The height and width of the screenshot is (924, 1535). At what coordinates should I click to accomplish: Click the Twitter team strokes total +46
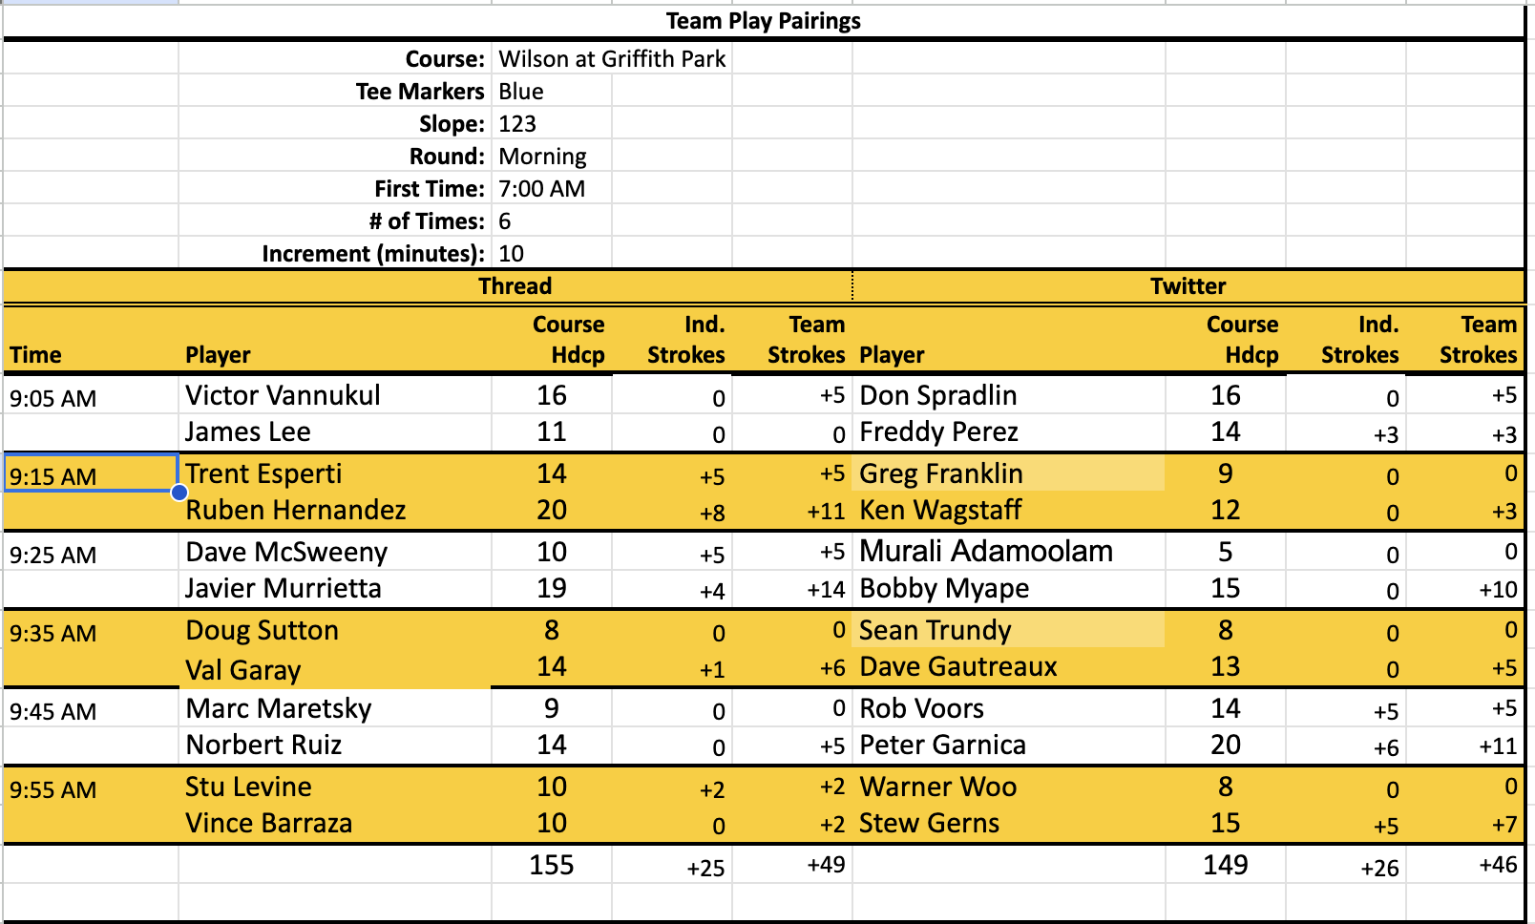tap(1497, 865)
